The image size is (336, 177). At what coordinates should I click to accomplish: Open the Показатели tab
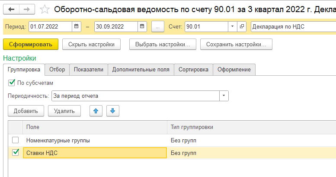tap(89, 69)
